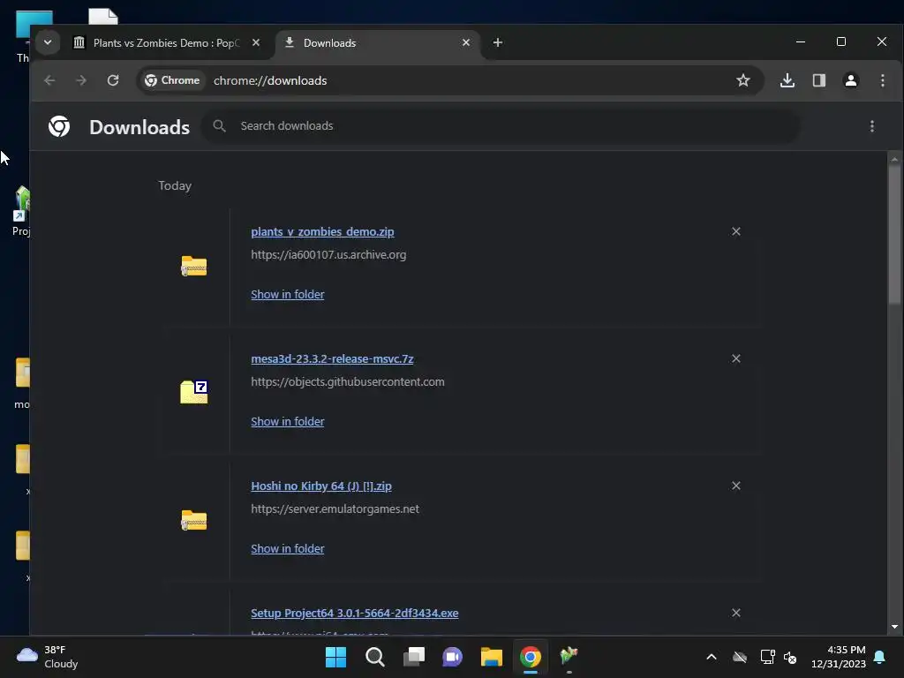Viewport: 904px width, 678px height.
Task: Click the plants_v_zombies_demo zip file icon
Action: 193,267
